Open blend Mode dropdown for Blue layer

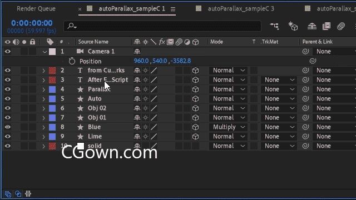pyautogui.click(x=228, y=127)
